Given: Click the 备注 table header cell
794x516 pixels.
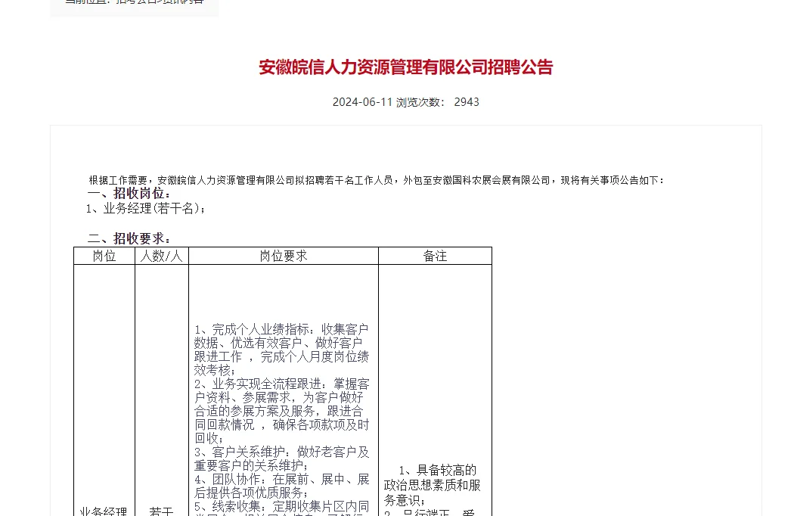Looking at the screenshot, I should tap(435, 256).
